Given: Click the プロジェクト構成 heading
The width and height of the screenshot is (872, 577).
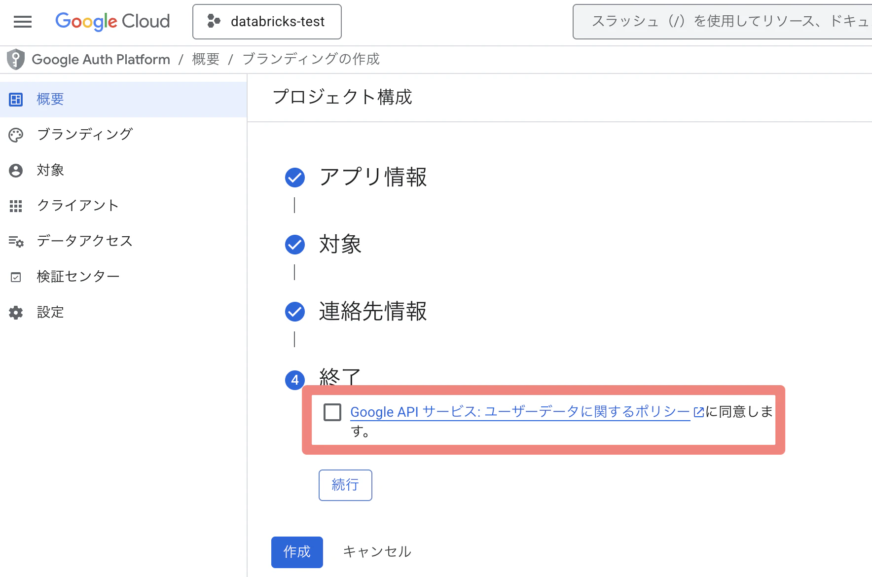Looking at the screenshot, I should [x=342, y=97].
